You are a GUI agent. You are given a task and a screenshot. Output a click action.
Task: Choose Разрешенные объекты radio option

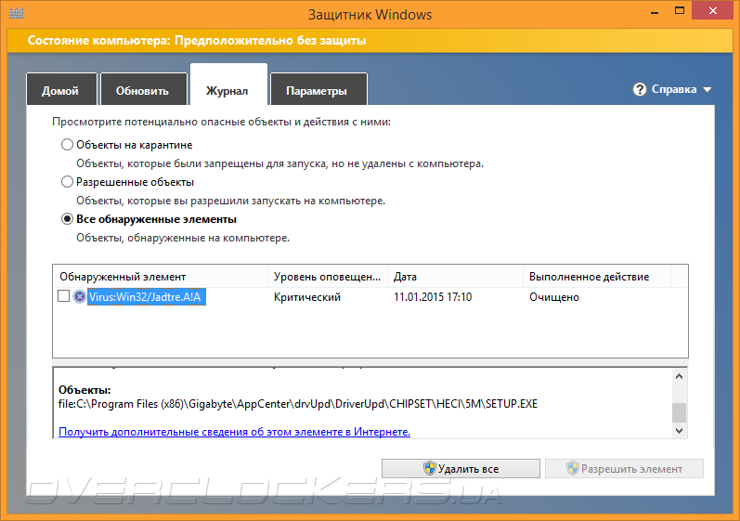(x=67, y=182)
